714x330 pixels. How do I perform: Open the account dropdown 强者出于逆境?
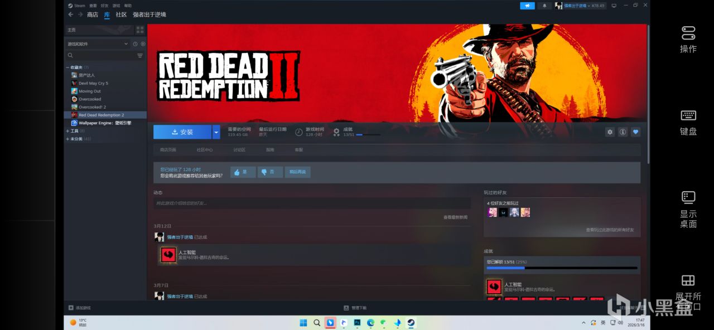[580, 6]
